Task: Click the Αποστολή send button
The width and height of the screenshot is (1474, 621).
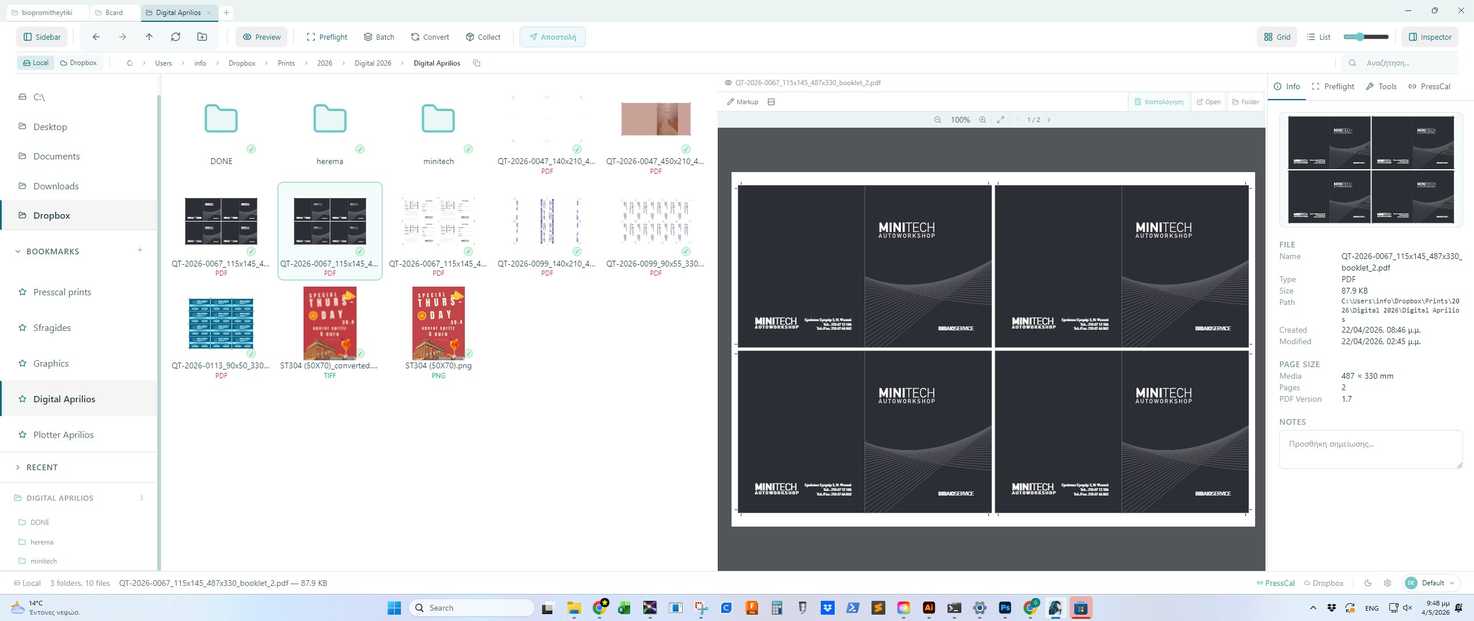Action: (552, 37)
